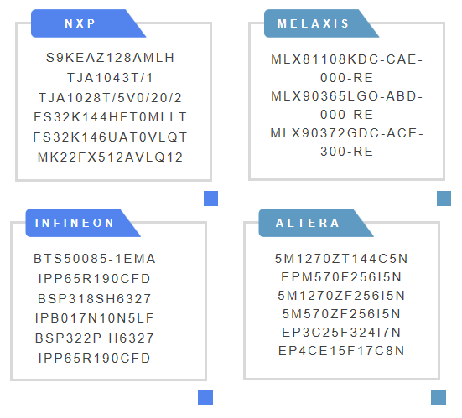Click the blue square below INFINEON card

click(205, 398)
